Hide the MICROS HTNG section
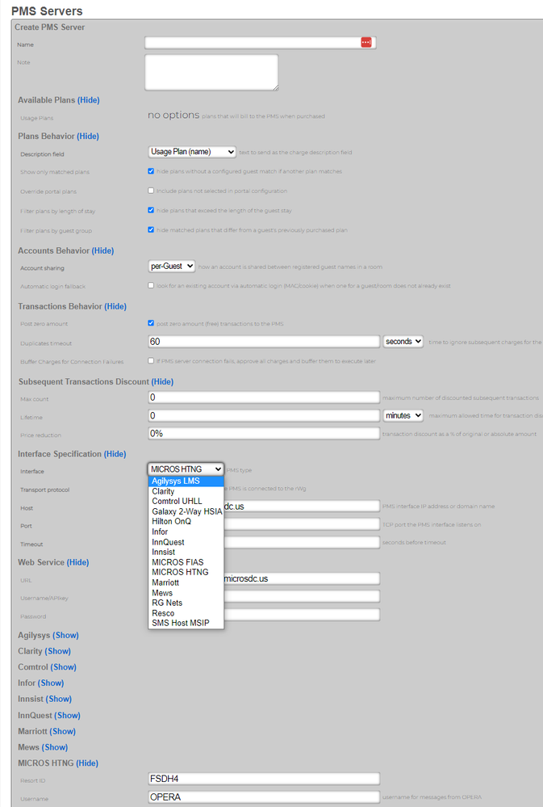 87,763
